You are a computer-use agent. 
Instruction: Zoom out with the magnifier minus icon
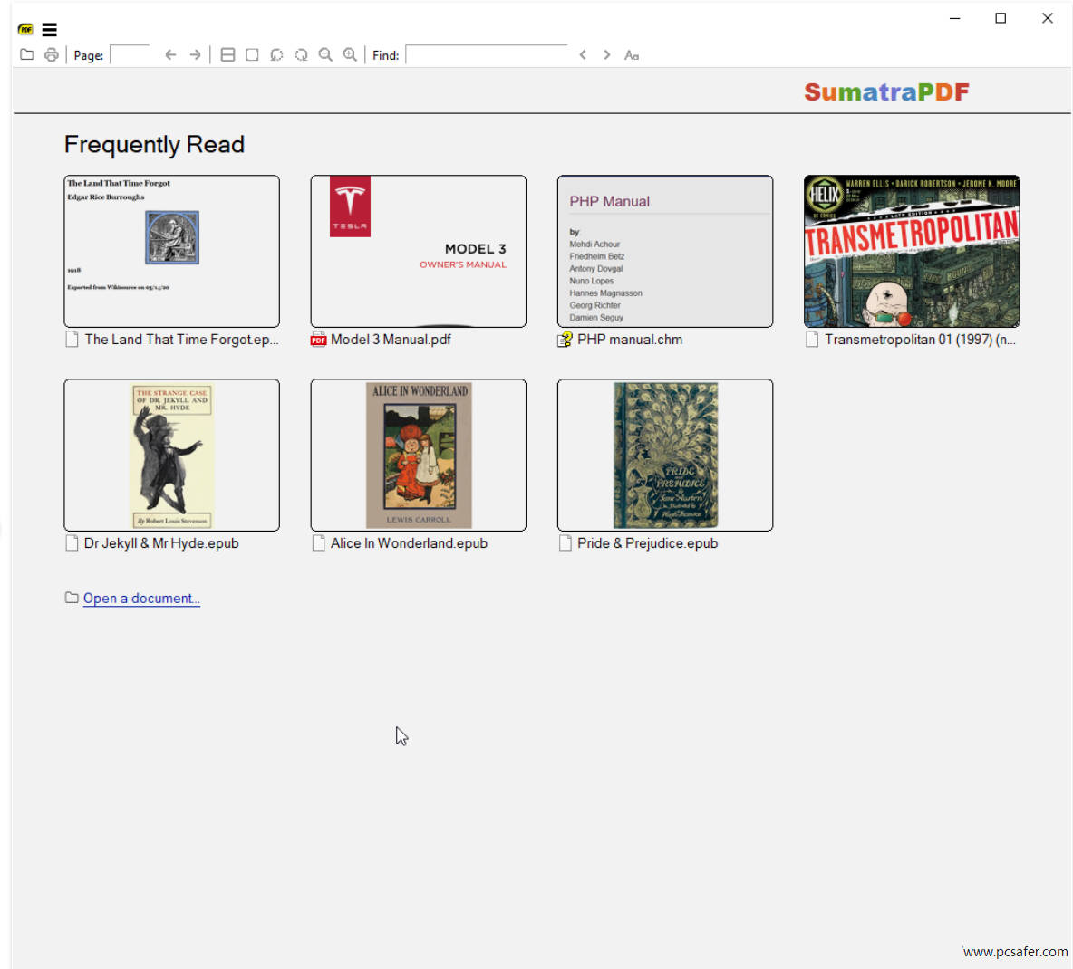(325, 55)
